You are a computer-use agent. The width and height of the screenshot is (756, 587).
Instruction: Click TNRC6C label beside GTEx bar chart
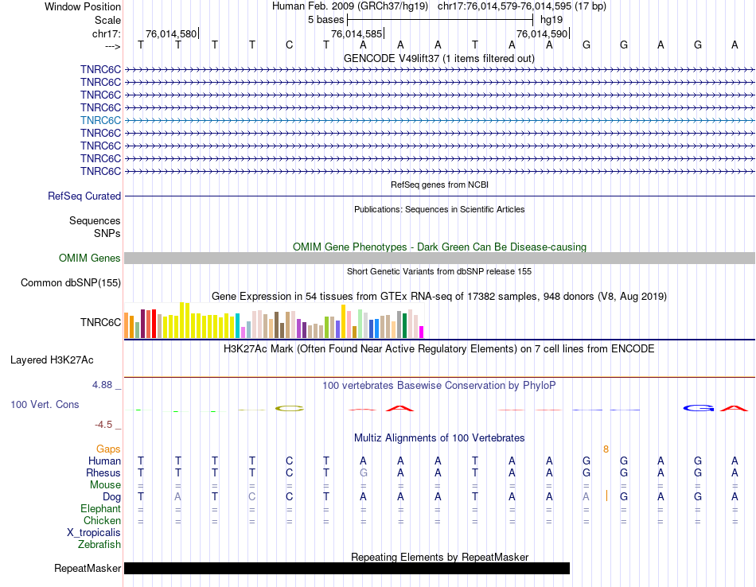click(100, 322)
